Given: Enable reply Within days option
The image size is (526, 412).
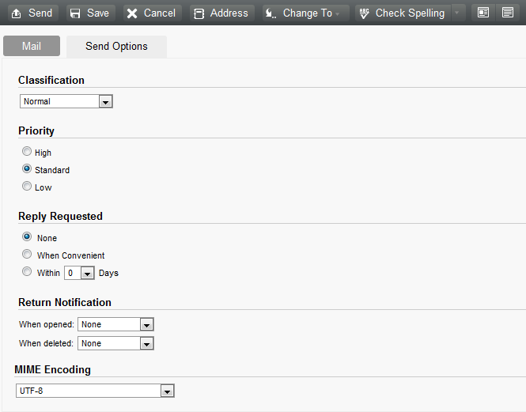Looking at the screenshot, I should pyautogui.click(x=27, y=272).
